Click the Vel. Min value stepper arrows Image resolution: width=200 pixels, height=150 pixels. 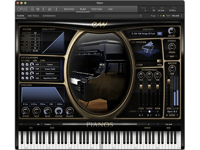click(39, 42)
